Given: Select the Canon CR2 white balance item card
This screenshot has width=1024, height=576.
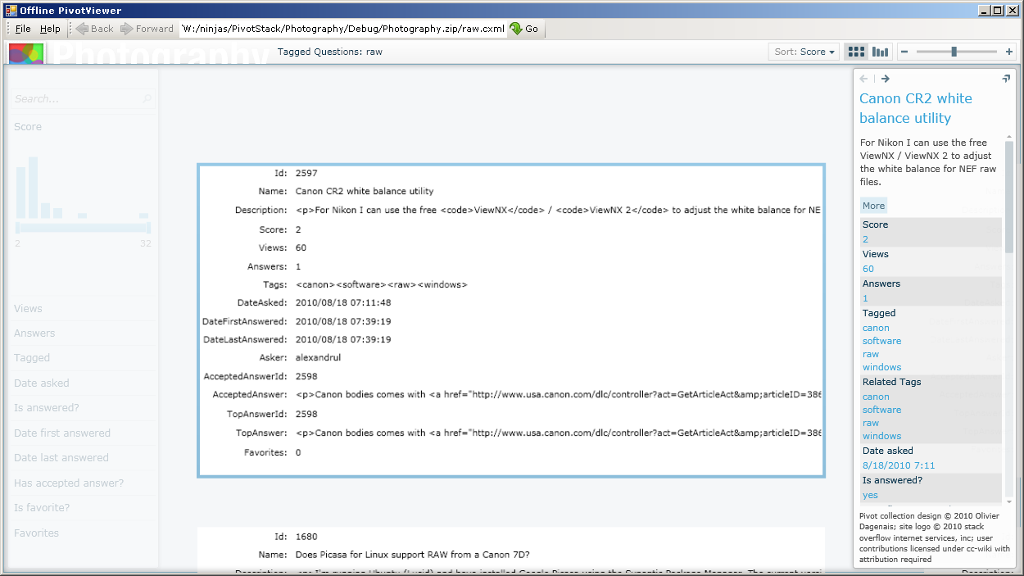Looking at the screenshot, I should click(x=511, y=320).
